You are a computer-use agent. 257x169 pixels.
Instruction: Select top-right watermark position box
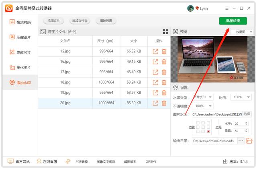(208, 123)
